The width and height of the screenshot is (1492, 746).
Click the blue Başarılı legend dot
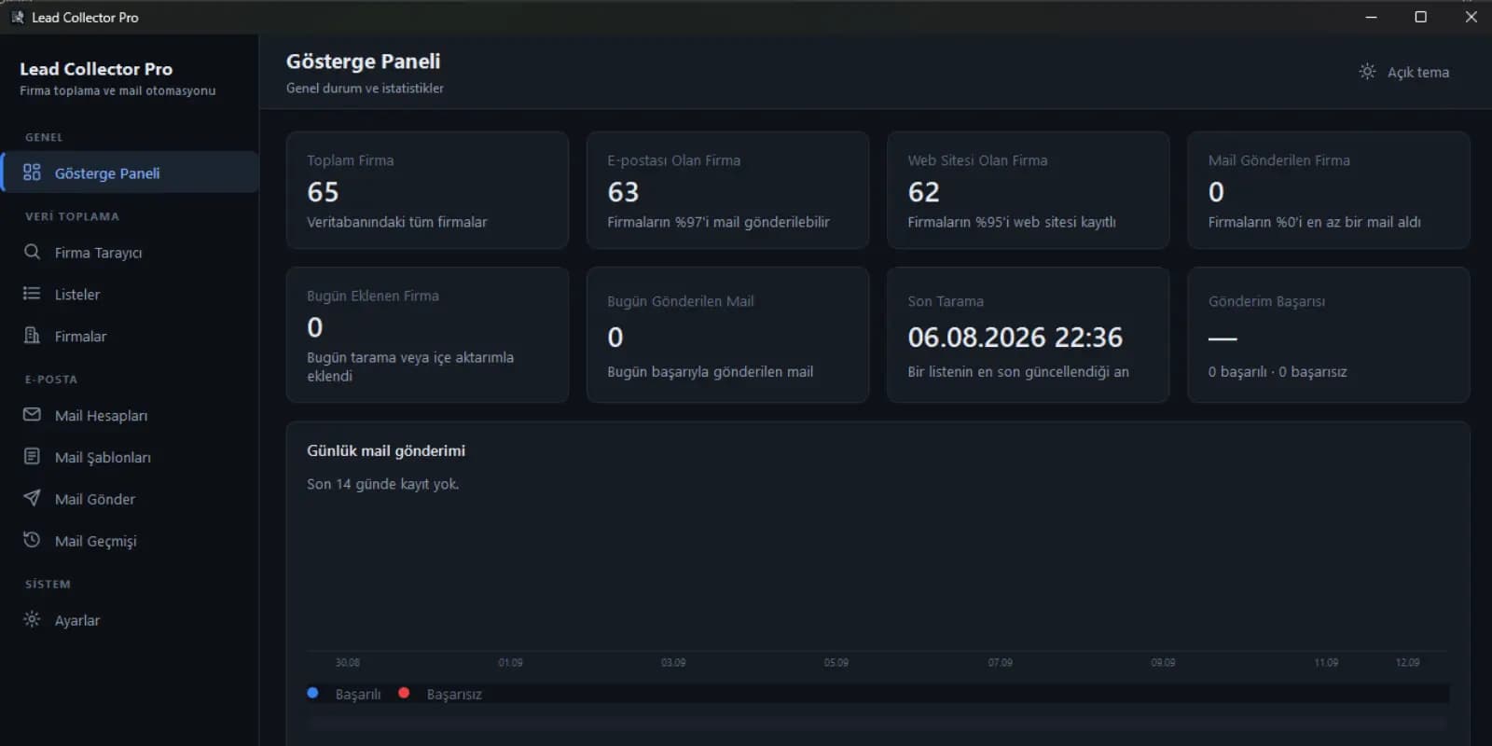(312, 693)
